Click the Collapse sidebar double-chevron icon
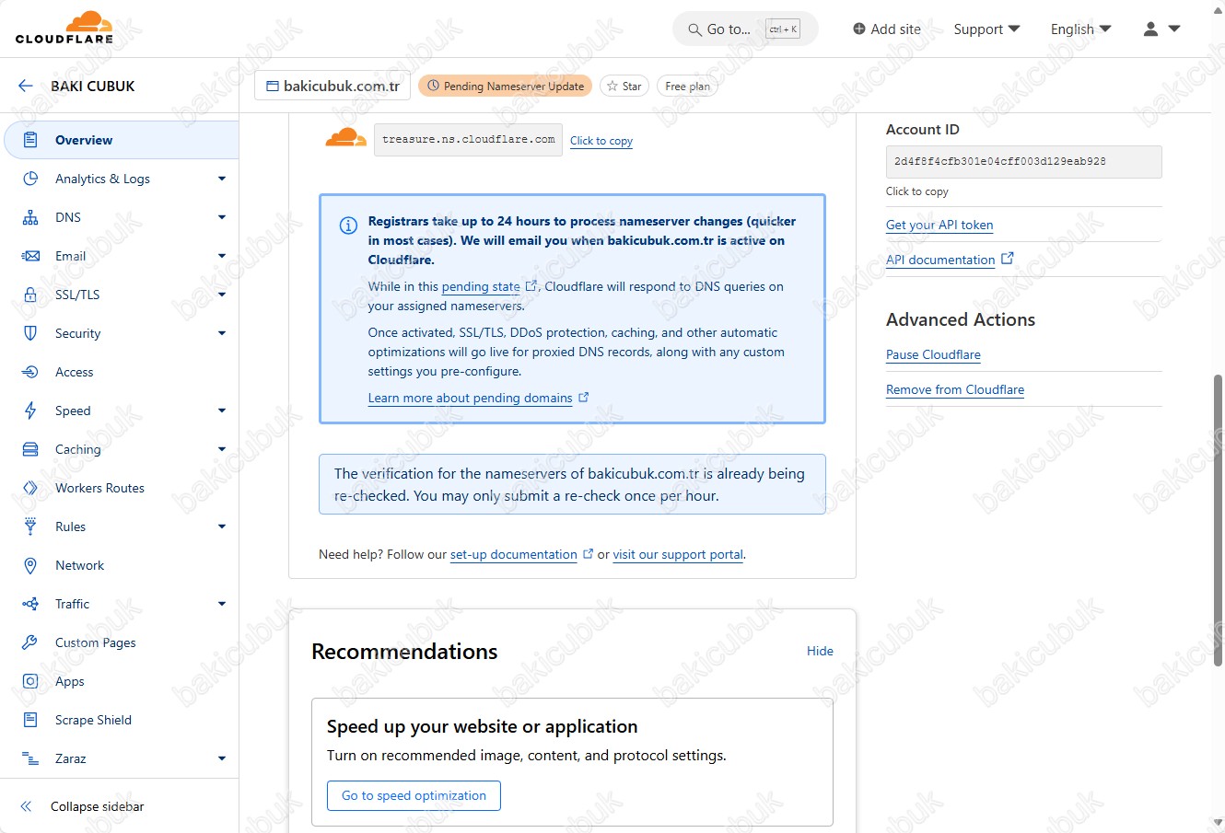 coord(26,806)
